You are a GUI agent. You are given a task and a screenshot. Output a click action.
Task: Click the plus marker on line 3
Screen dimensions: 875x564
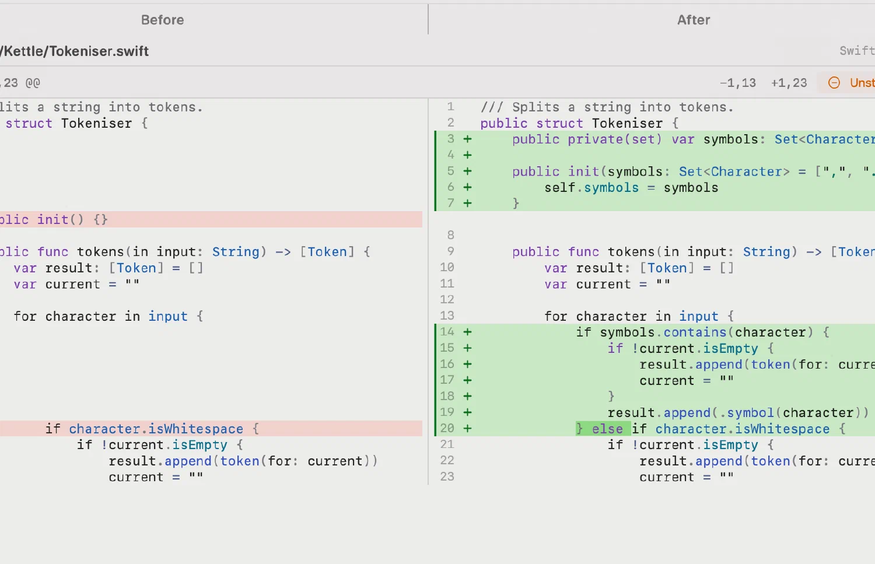pos(467,139)
